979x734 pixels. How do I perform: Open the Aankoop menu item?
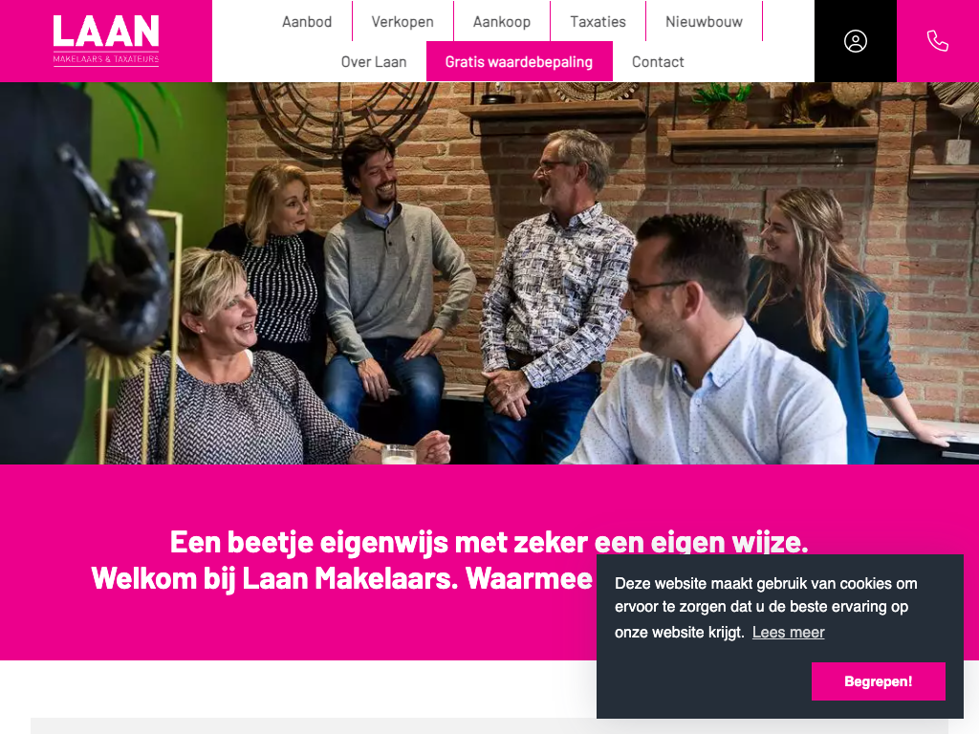point(502,22)
